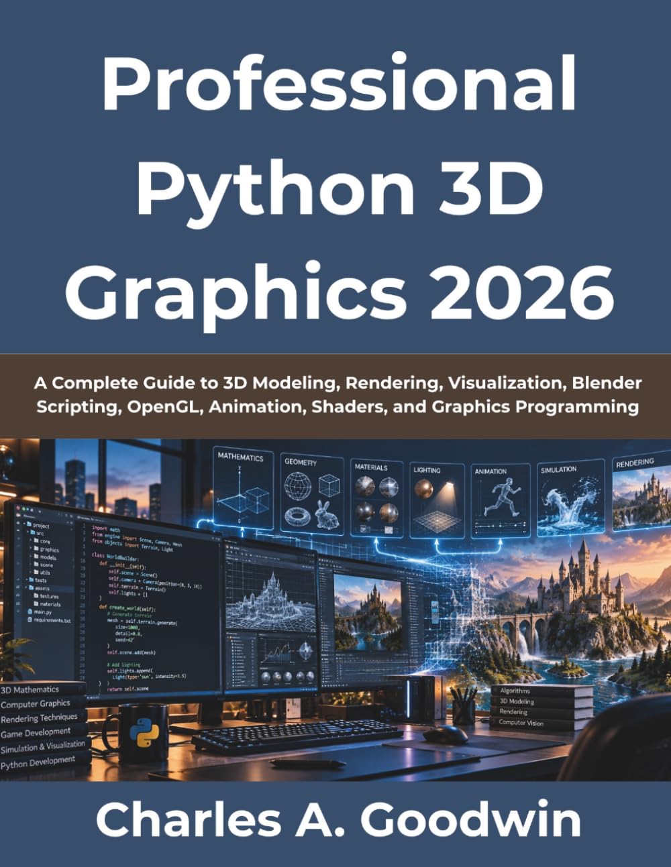Screen dimensions: 671x867
Task: Click the "Computer Graphics" book spine
Action: (x=42, y=704)
